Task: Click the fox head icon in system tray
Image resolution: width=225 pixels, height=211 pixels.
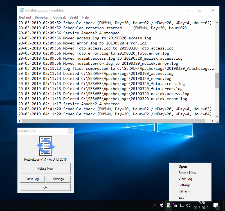Action: point(162,206)
